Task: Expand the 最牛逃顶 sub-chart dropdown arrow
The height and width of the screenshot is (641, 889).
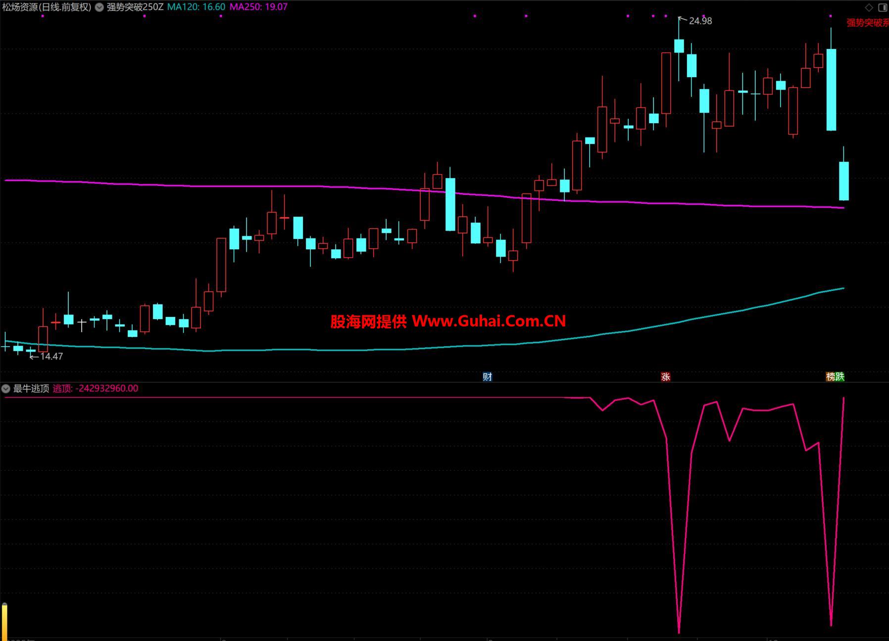Action: click(6, 389)
